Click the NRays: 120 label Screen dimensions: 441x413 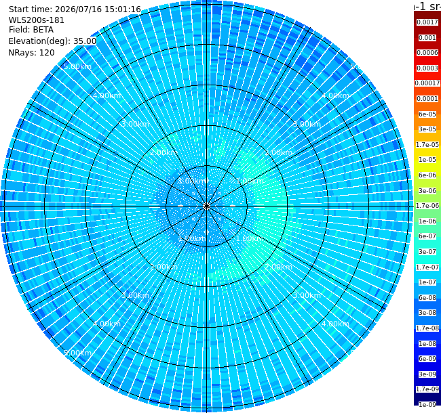tap(31, 53)
